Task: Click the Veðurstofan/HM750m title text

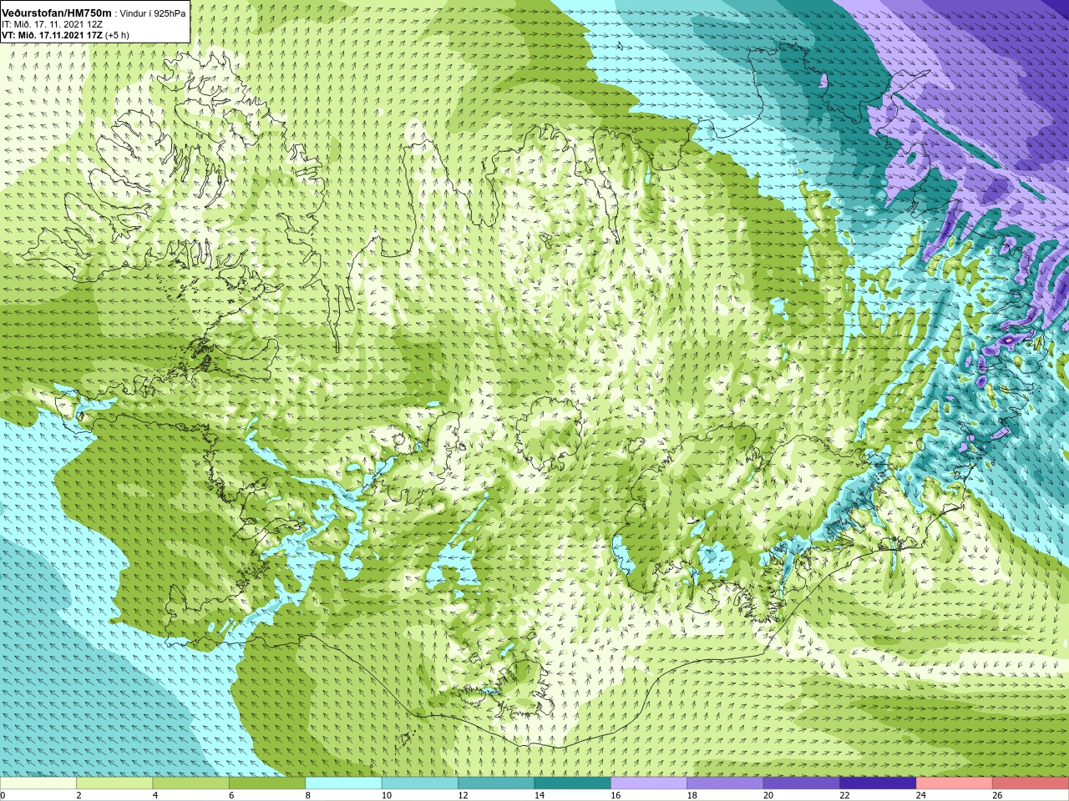Action: [x=57, y=13]
